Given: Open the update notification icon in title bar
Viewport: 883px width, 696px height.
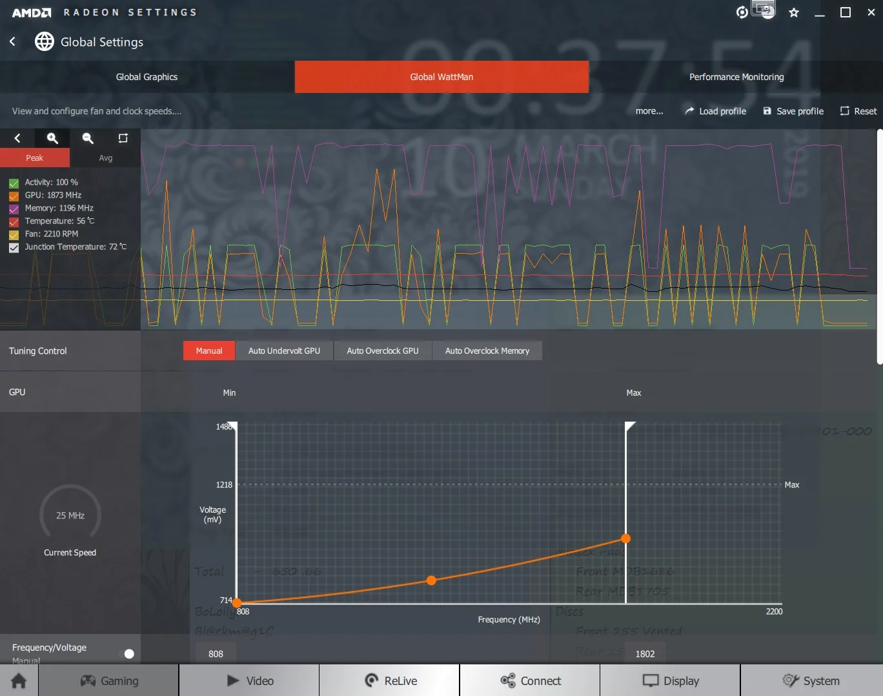Looking at the screenshot, I should 742,12.
